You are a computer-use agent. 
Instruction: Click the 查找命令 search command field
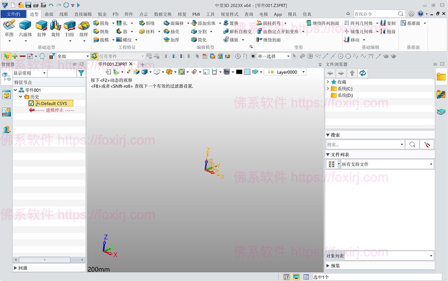[375, 14]
